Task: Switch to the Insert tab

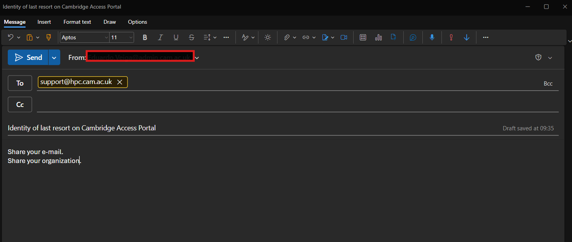Action: [44, 22]
